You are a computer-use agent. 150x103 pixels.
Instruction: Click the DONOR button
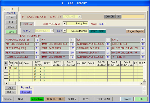[110, 17]
